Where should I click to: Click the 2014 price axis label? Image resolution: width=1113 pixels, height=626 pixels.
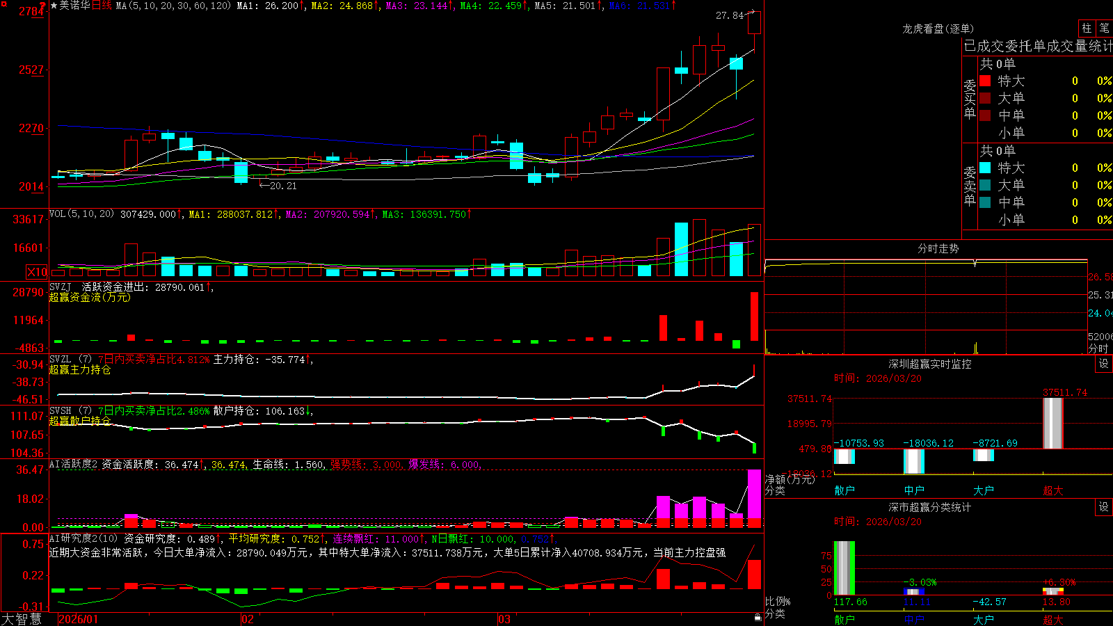pyautogui.click(x=32, y=186)
